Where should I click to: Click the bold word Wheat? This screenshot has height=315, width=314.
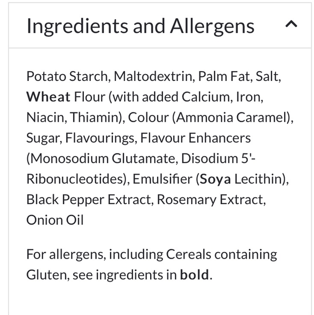[49, 97]
